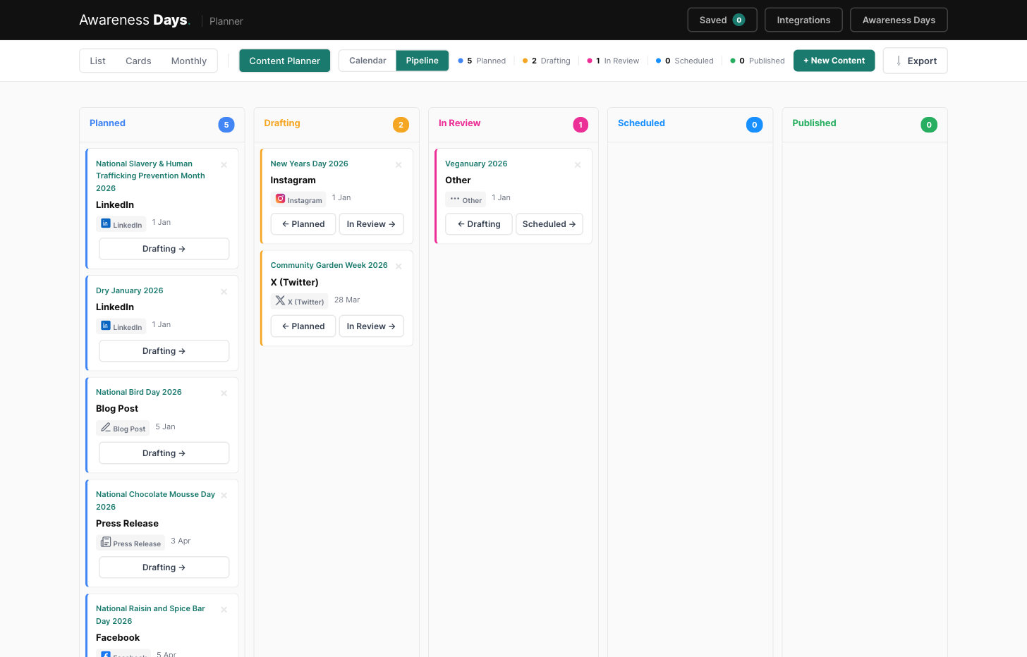Click the '0 Scheduled' status counter

[684, 61]
